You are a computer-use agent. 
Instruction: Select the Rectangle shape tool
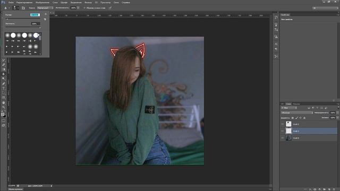coord(4,98)
